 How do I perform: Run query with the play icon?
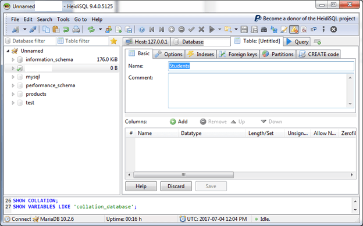[212, 30]
